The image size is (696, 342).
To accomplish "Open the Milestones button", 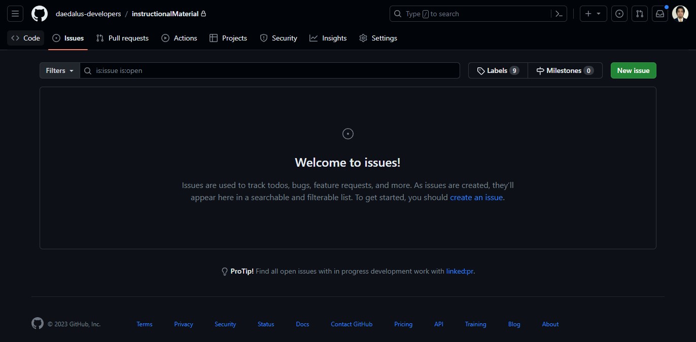I will tap(565, 70).
